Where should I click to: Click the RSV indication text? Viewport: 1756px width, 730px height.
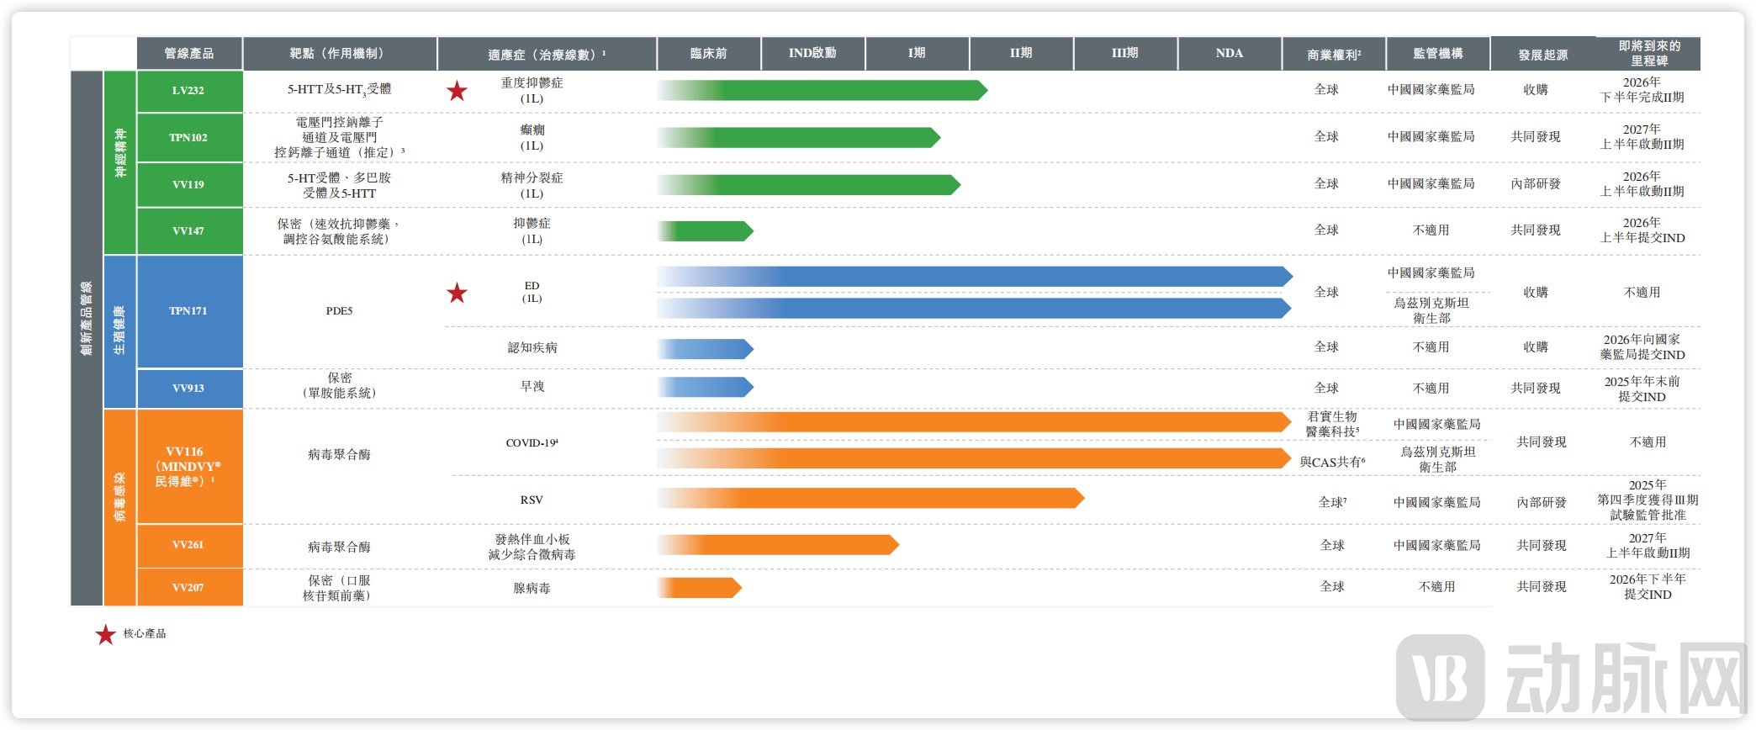532,500
